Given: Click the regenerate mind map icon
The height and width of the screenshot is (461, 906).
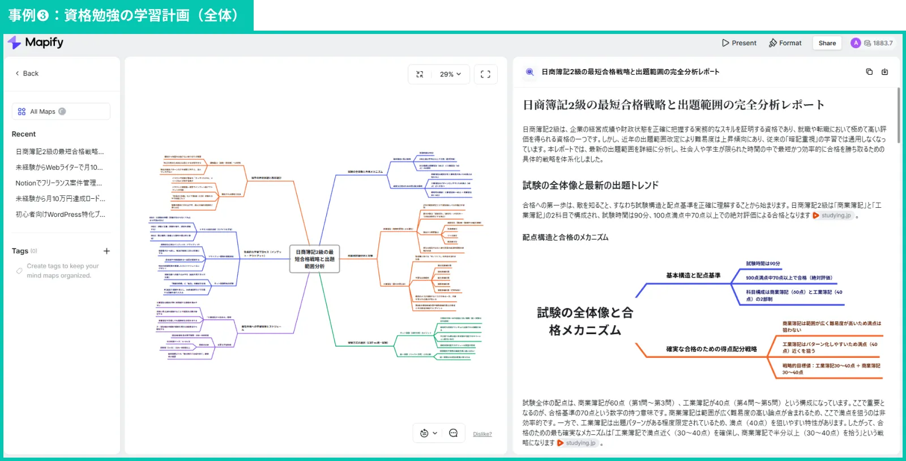Looking at the screenshot, I should point(424,433).
